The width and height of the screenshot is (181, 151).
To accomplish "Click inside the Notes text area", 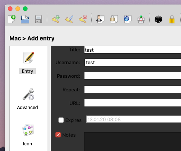I will tap(133, 142).
